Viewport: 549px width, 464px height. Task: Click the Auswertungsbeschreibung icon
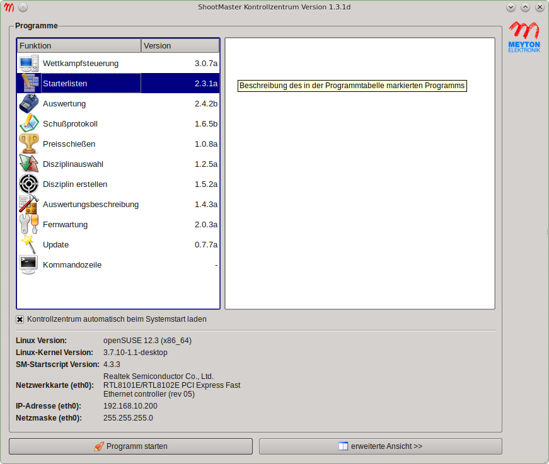click(28, 205)
